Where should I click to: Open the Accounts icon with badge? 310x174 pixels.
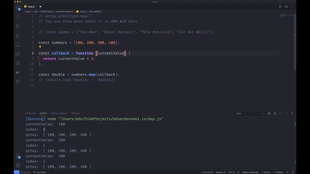coord(18,156)
